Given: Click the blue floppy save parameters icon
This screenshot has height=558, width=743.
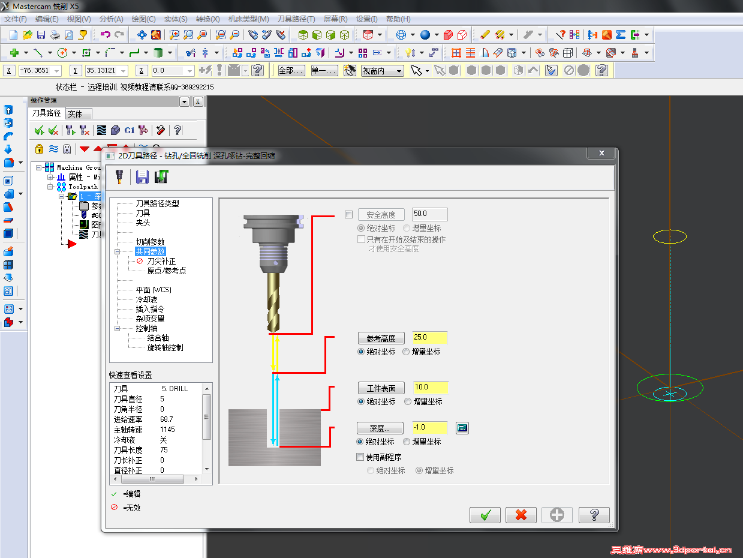Looking at the screenshot, I should tap(142, 176).
